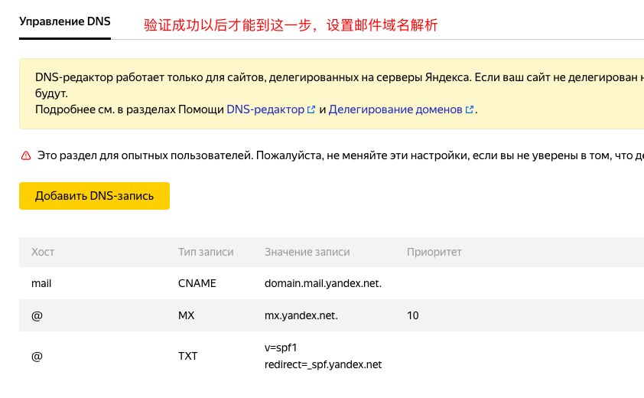Open the DNS-редактор help link

point(265,109)
